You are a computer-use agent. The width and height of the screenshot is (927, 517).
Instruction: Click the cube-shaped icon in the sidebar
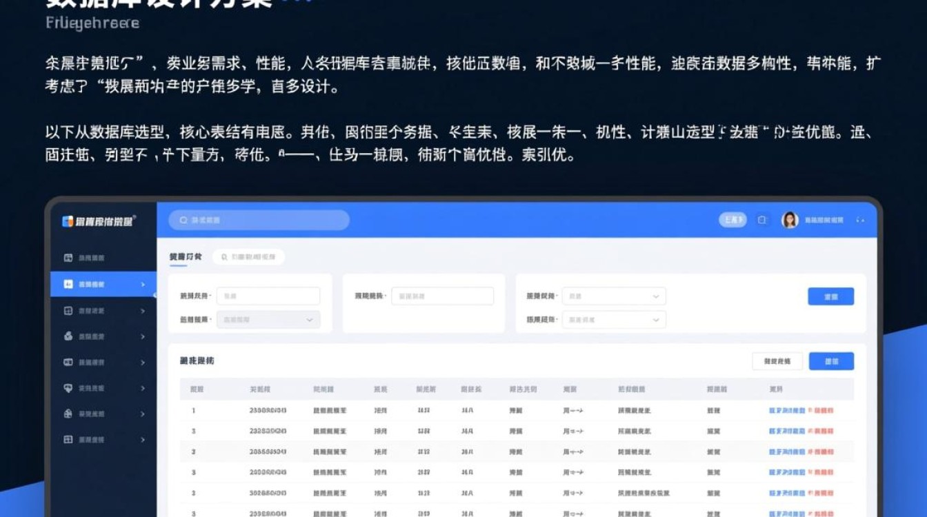coord(68,336)
